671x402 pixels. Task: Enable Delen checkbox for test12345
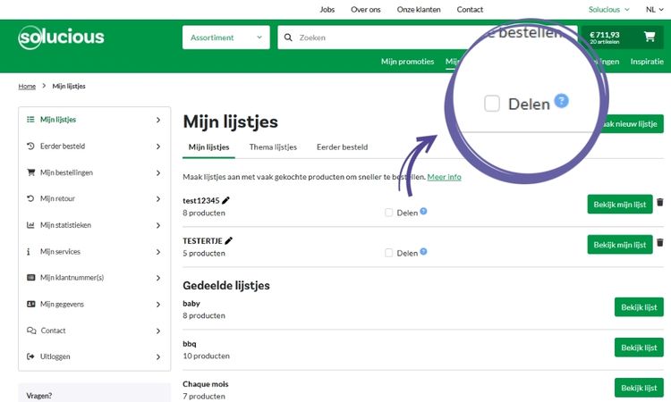(x=388, y=213)
